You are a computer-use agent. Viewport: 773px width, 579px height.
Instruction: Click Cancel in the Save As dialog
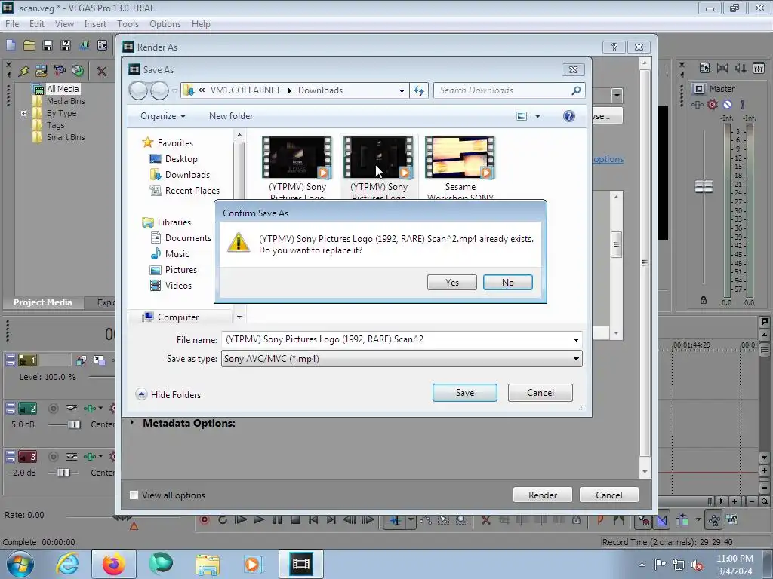tap(540, 392)
